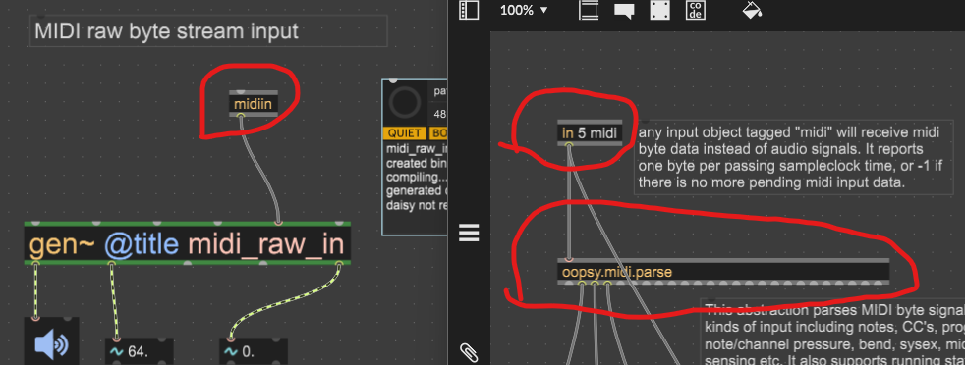
Task: Open the code view icon
Action: (696, 11)
